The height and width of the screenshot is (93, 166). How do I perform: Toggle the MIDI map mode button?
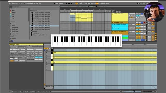tap(146, 3)
